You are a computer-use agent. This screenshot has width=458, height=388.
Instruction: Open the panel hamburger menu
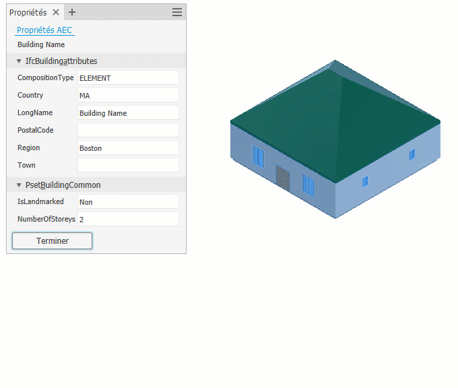pos(177,12)
